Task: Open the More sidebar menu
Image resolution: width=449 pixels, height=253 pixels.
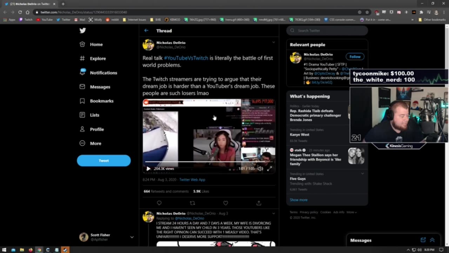Action: click(90, 143)
